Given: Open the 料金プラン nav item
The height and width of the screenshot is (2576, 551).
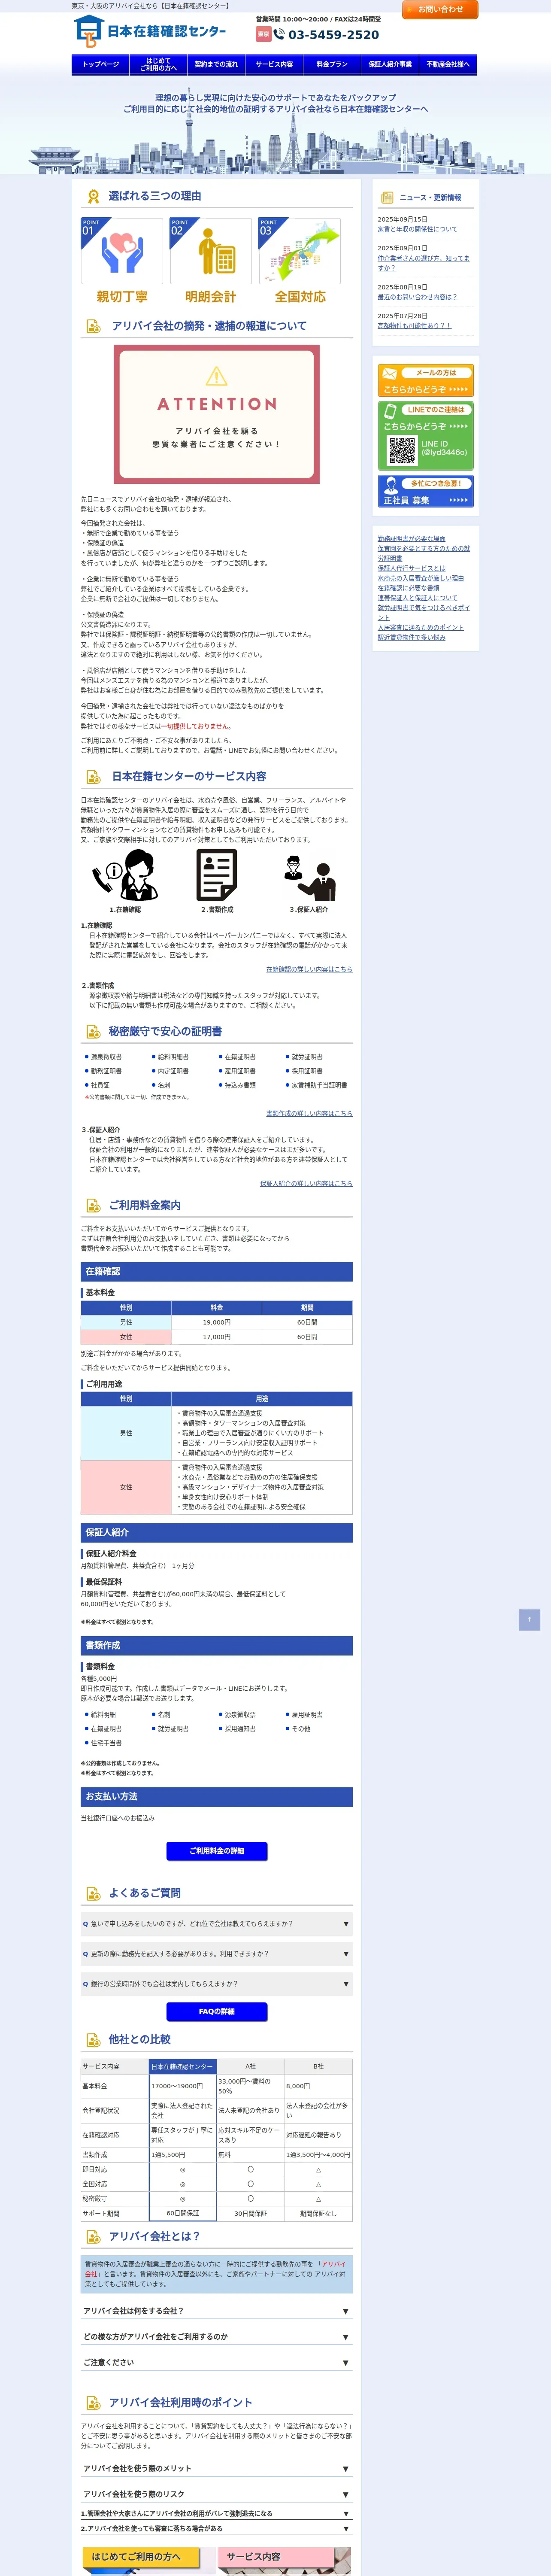Looking at the screenshot, I should click(x=332, y=64).
